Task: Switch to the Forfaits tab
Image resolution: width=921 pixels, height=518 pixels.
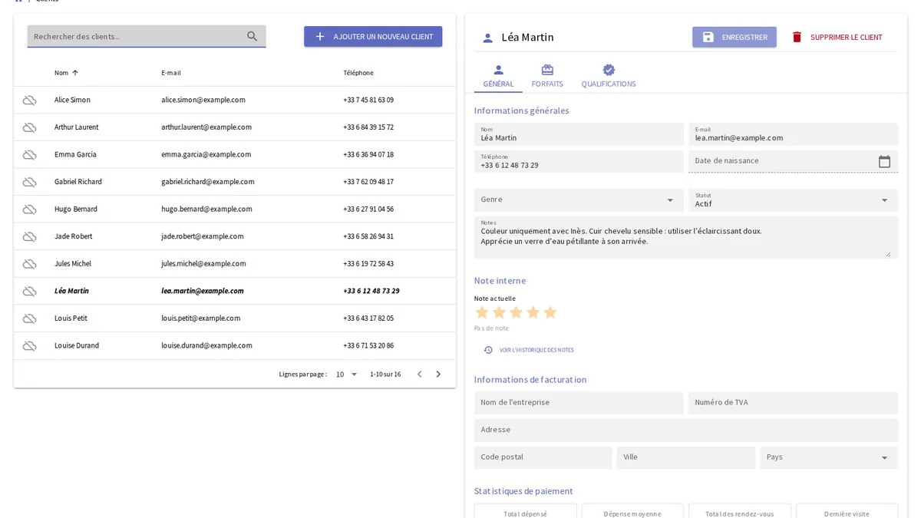Action: point(547,77)
